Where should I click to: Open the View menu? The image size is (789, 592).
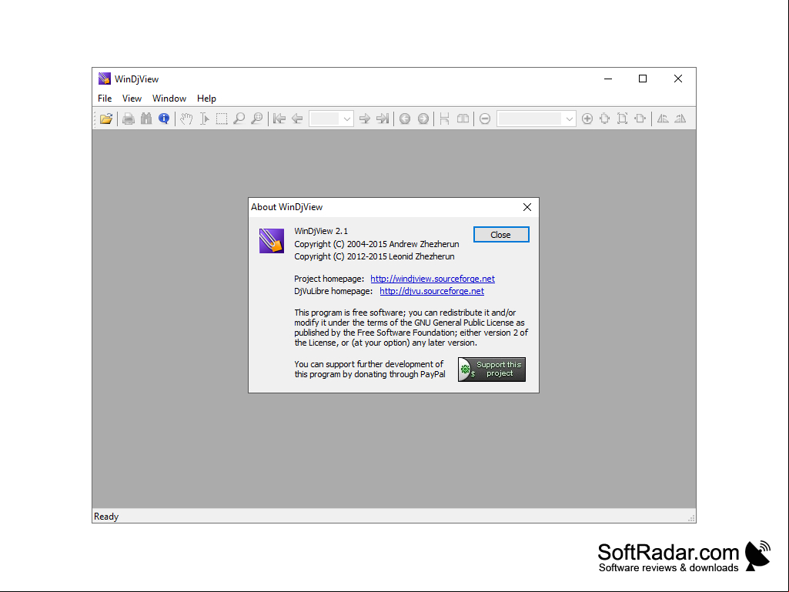(x=132, y=99)
